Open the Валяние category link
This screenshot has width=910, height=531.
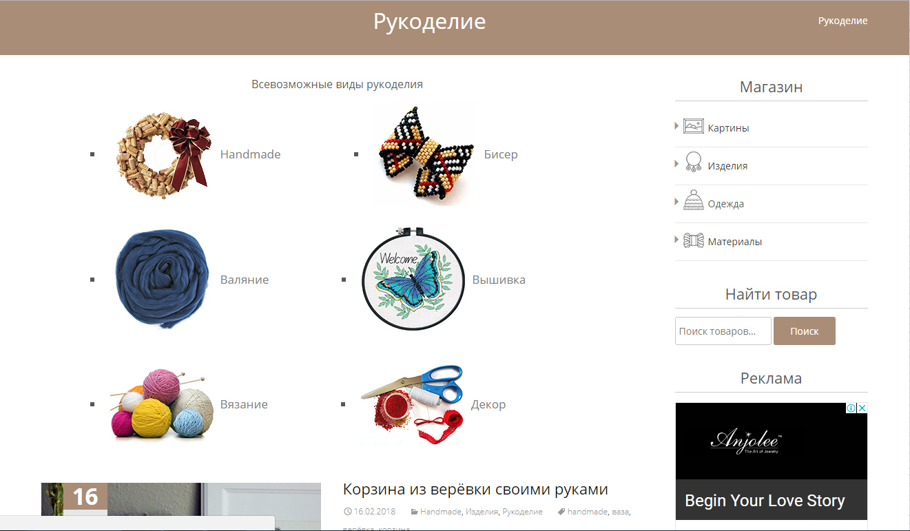point(245,280)
